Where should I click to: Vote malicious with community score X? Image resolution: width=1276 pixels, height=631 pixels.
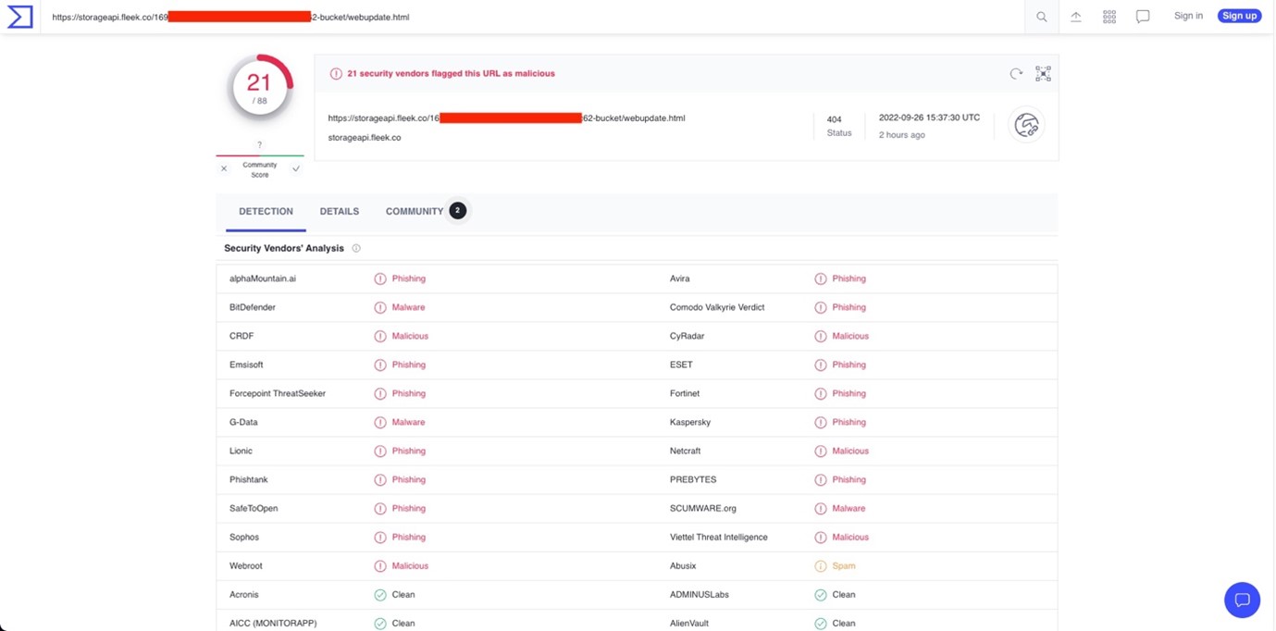tap(224, 169)
